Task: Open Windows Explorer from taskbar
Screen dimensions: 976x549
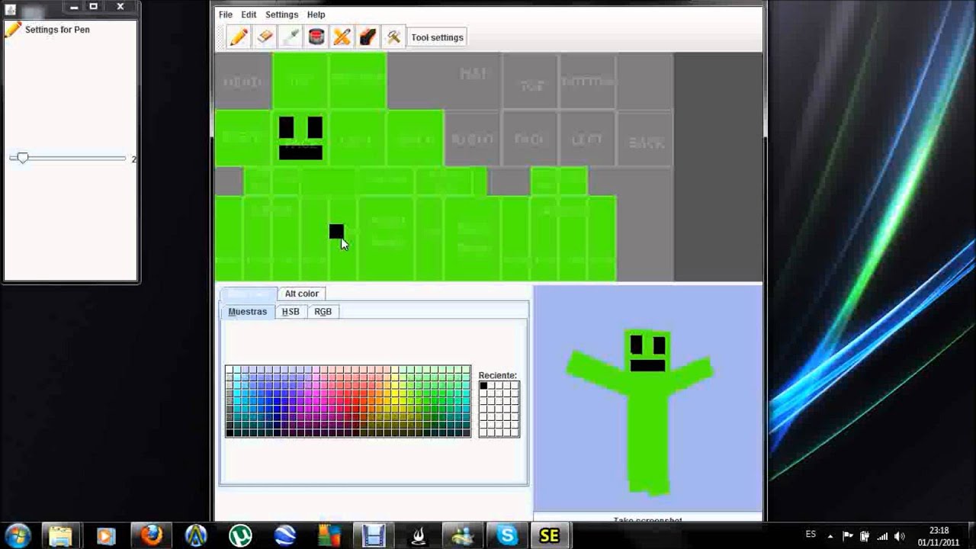Action: click(60, 536)
